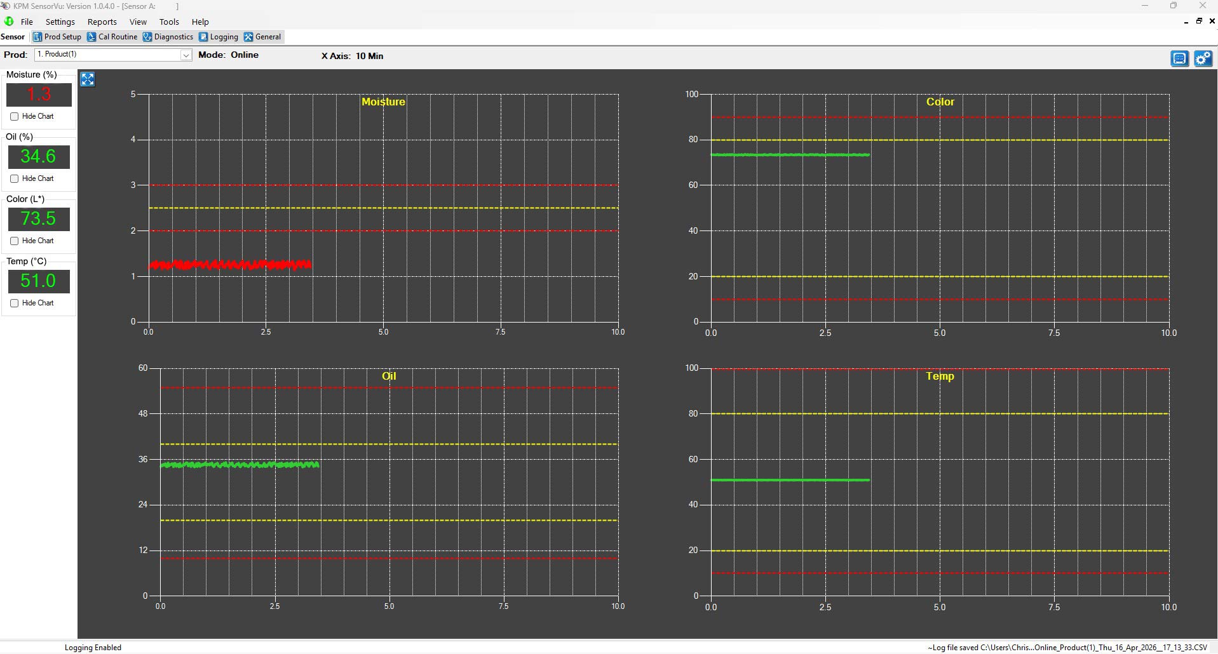The height and width of the screenshot is (654, 1218).
Task: Open the Help menu
Action: [x=200, y=22]
